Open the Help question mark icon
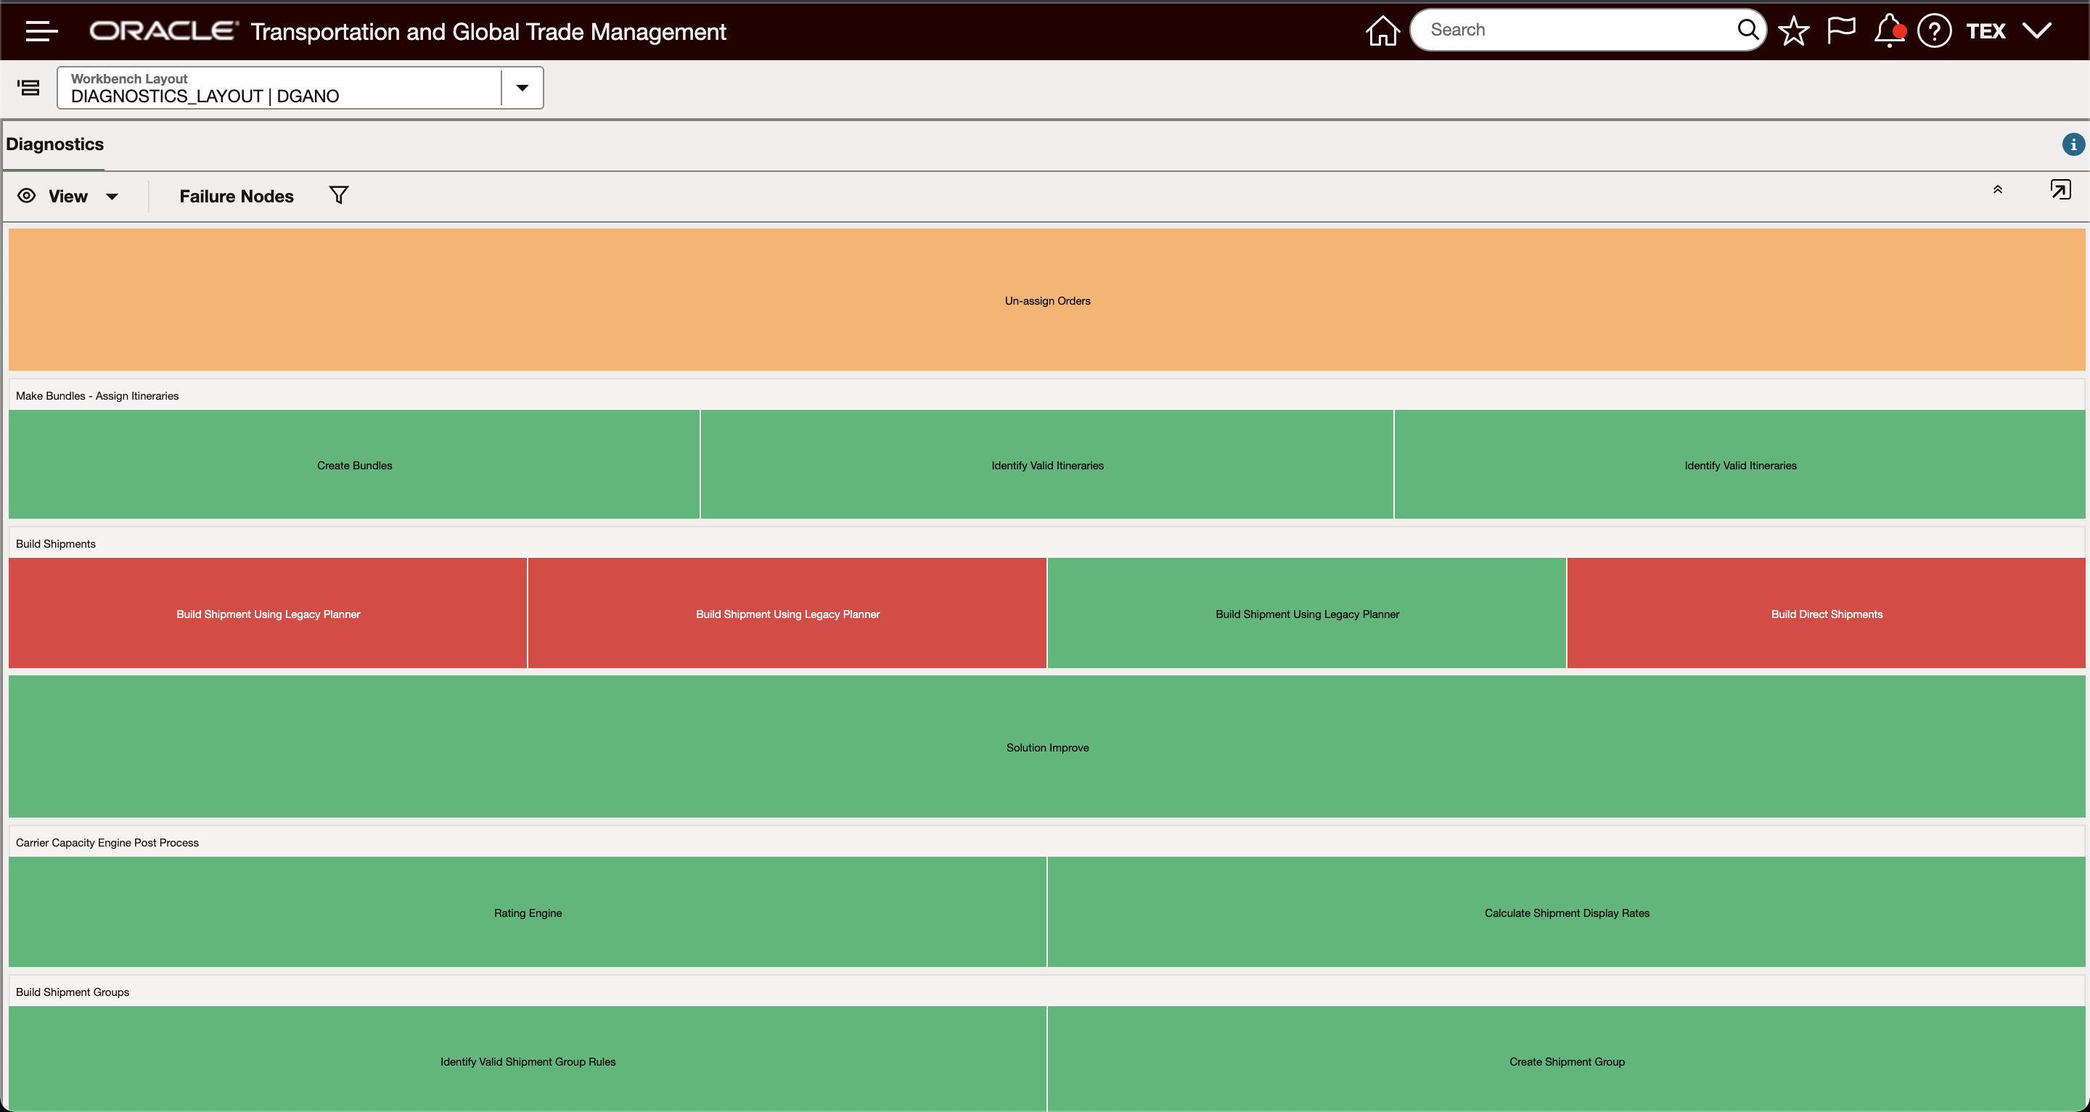 click(1934, 30)
